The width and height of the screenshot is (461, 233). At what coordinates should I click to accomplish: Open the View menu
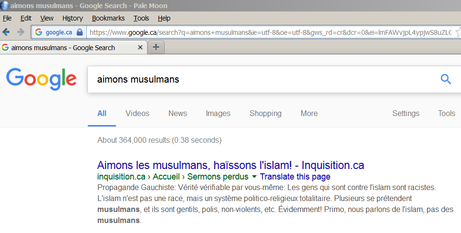click(47, 18)
